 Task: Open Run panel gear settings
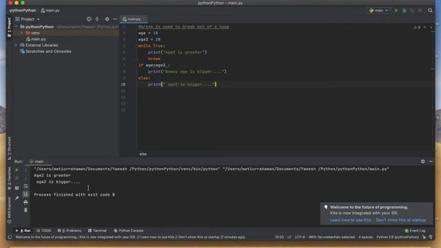tap(422, 161)
